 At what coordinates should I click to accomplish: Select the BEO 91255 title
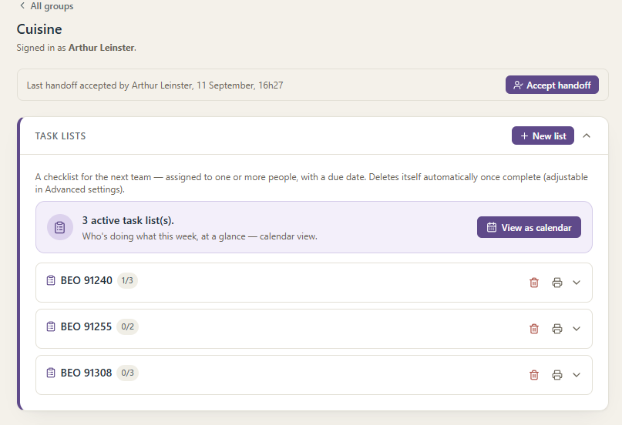86,326
